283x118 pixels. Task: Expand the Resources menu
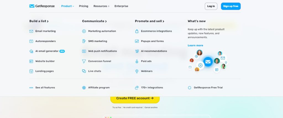[101, 6]
